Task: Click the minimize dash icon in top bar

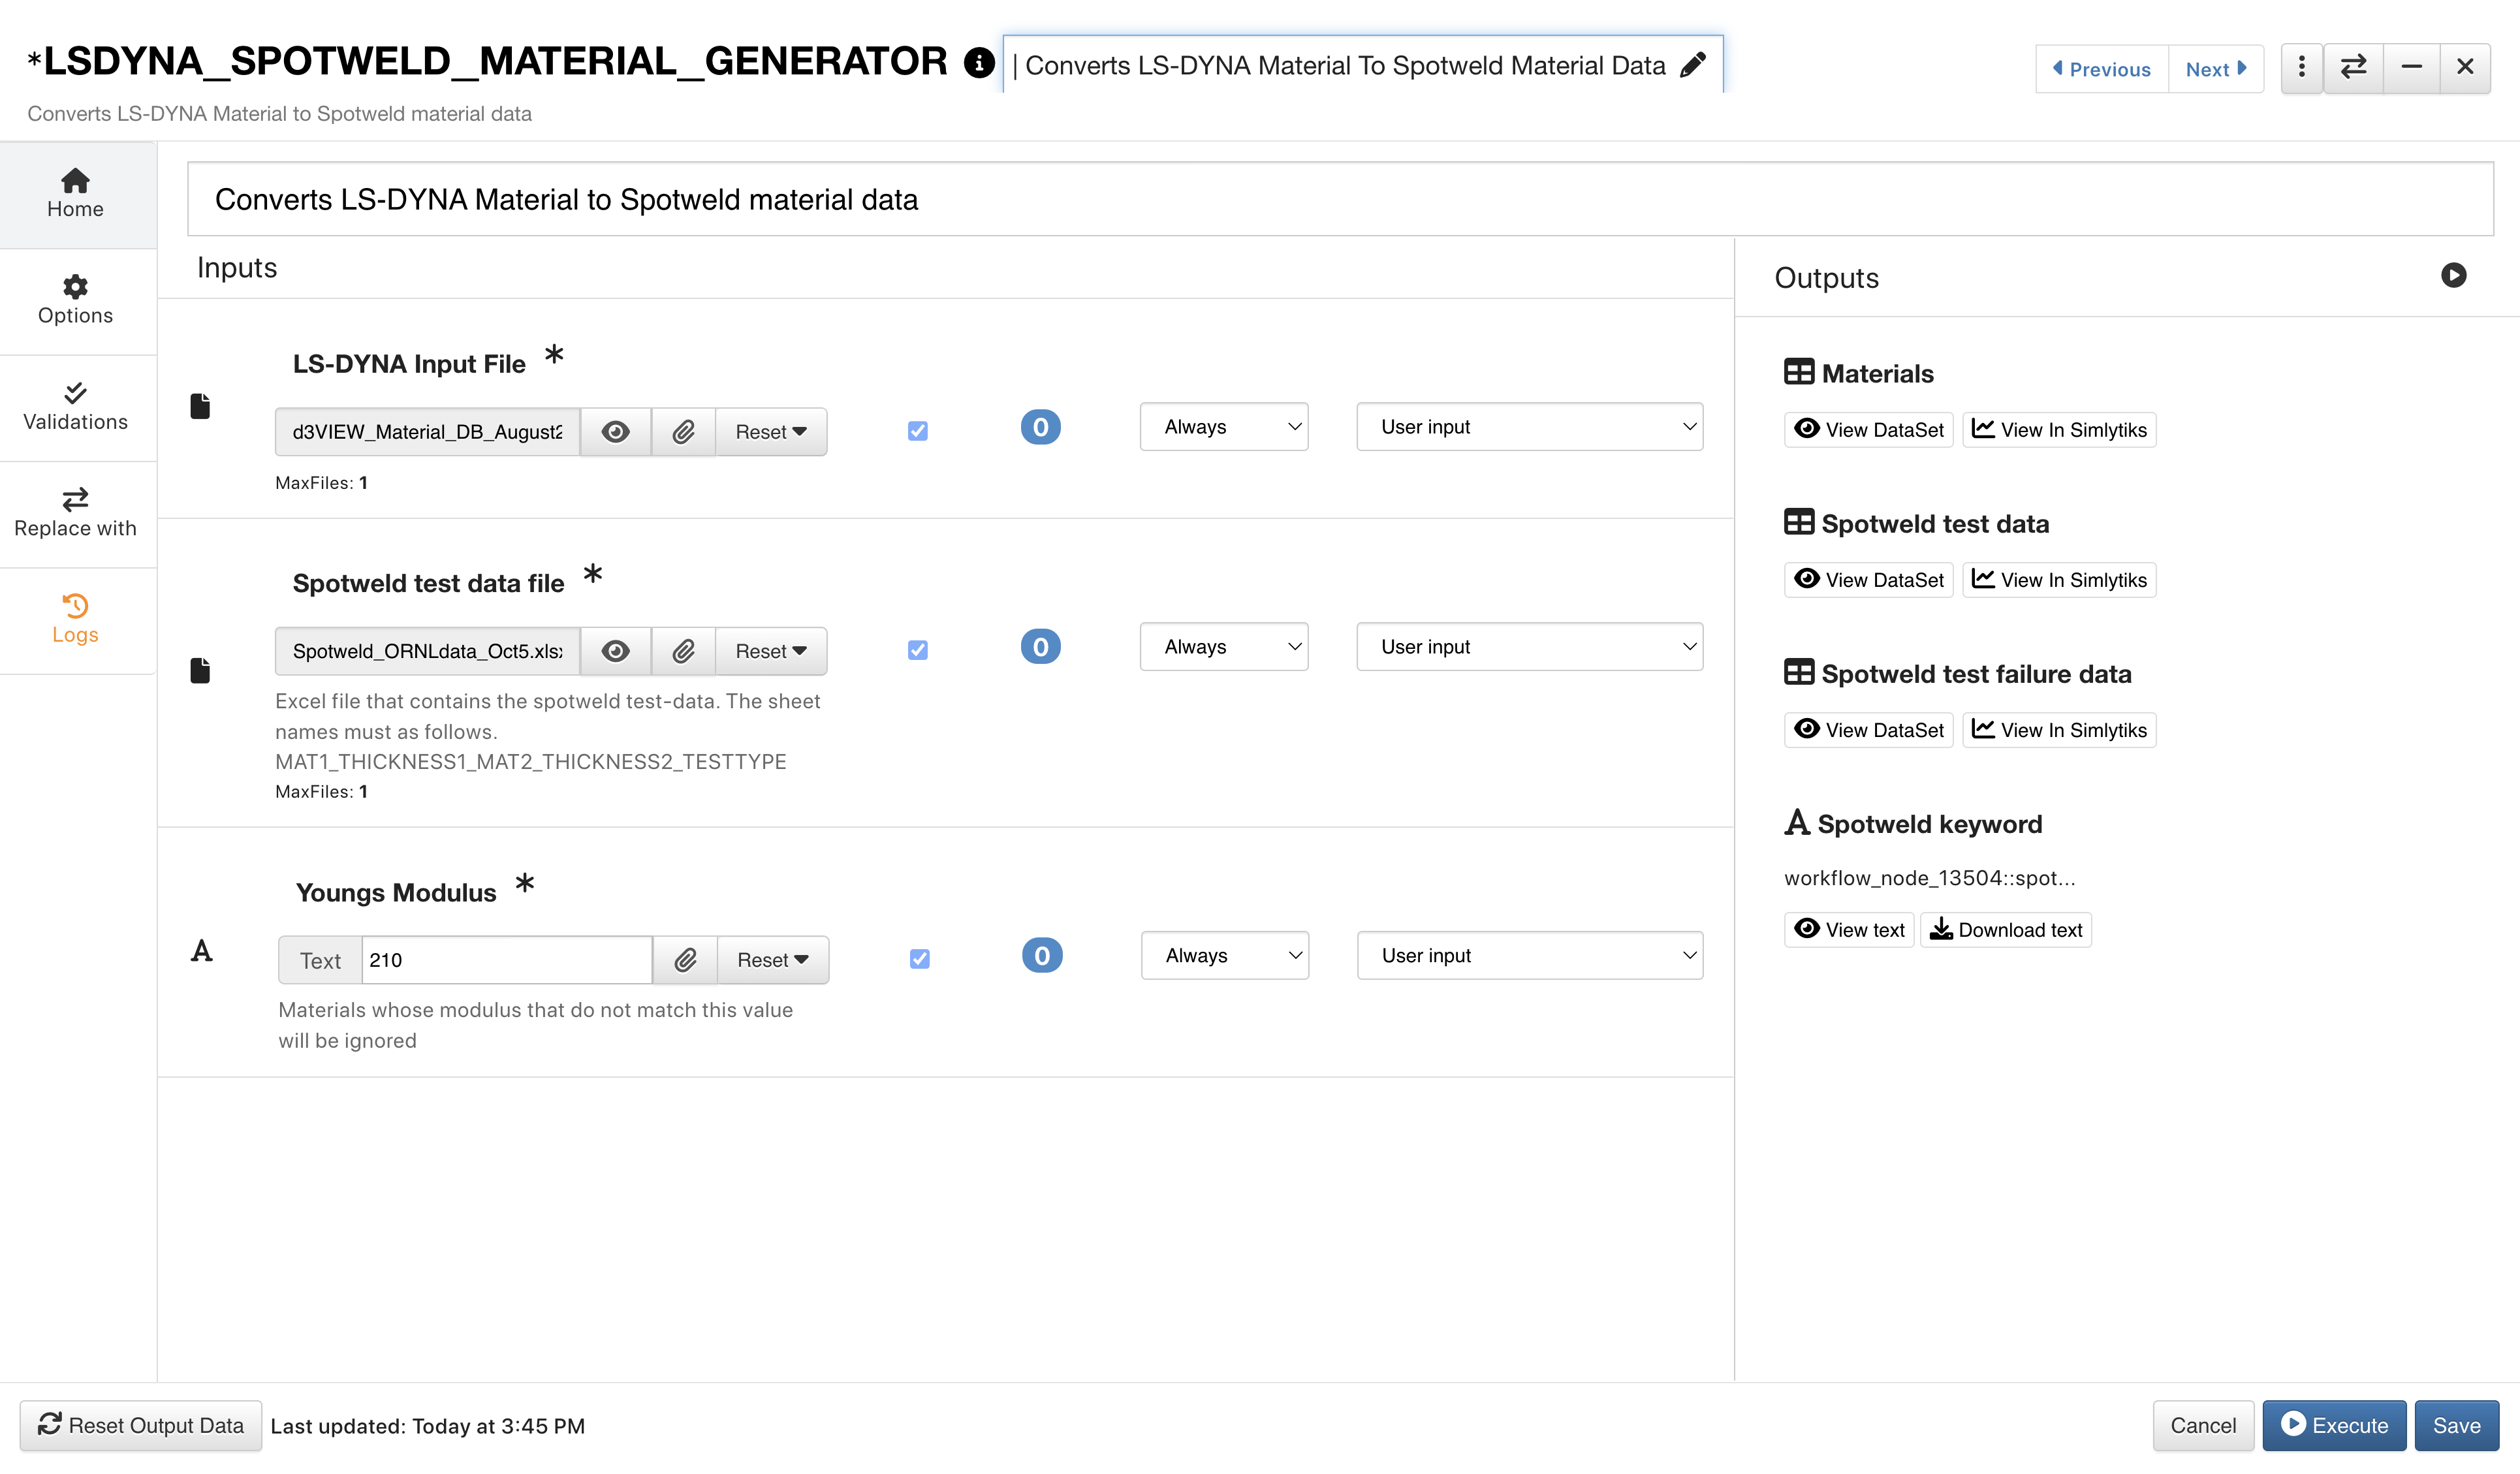Action: pyautogui.click(x=2411, y=68)
